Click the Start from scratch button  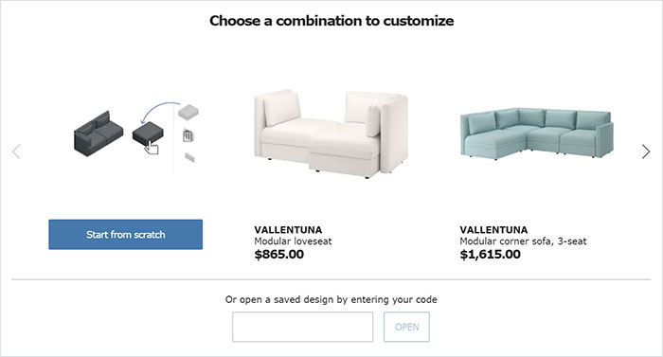point(126,234)
